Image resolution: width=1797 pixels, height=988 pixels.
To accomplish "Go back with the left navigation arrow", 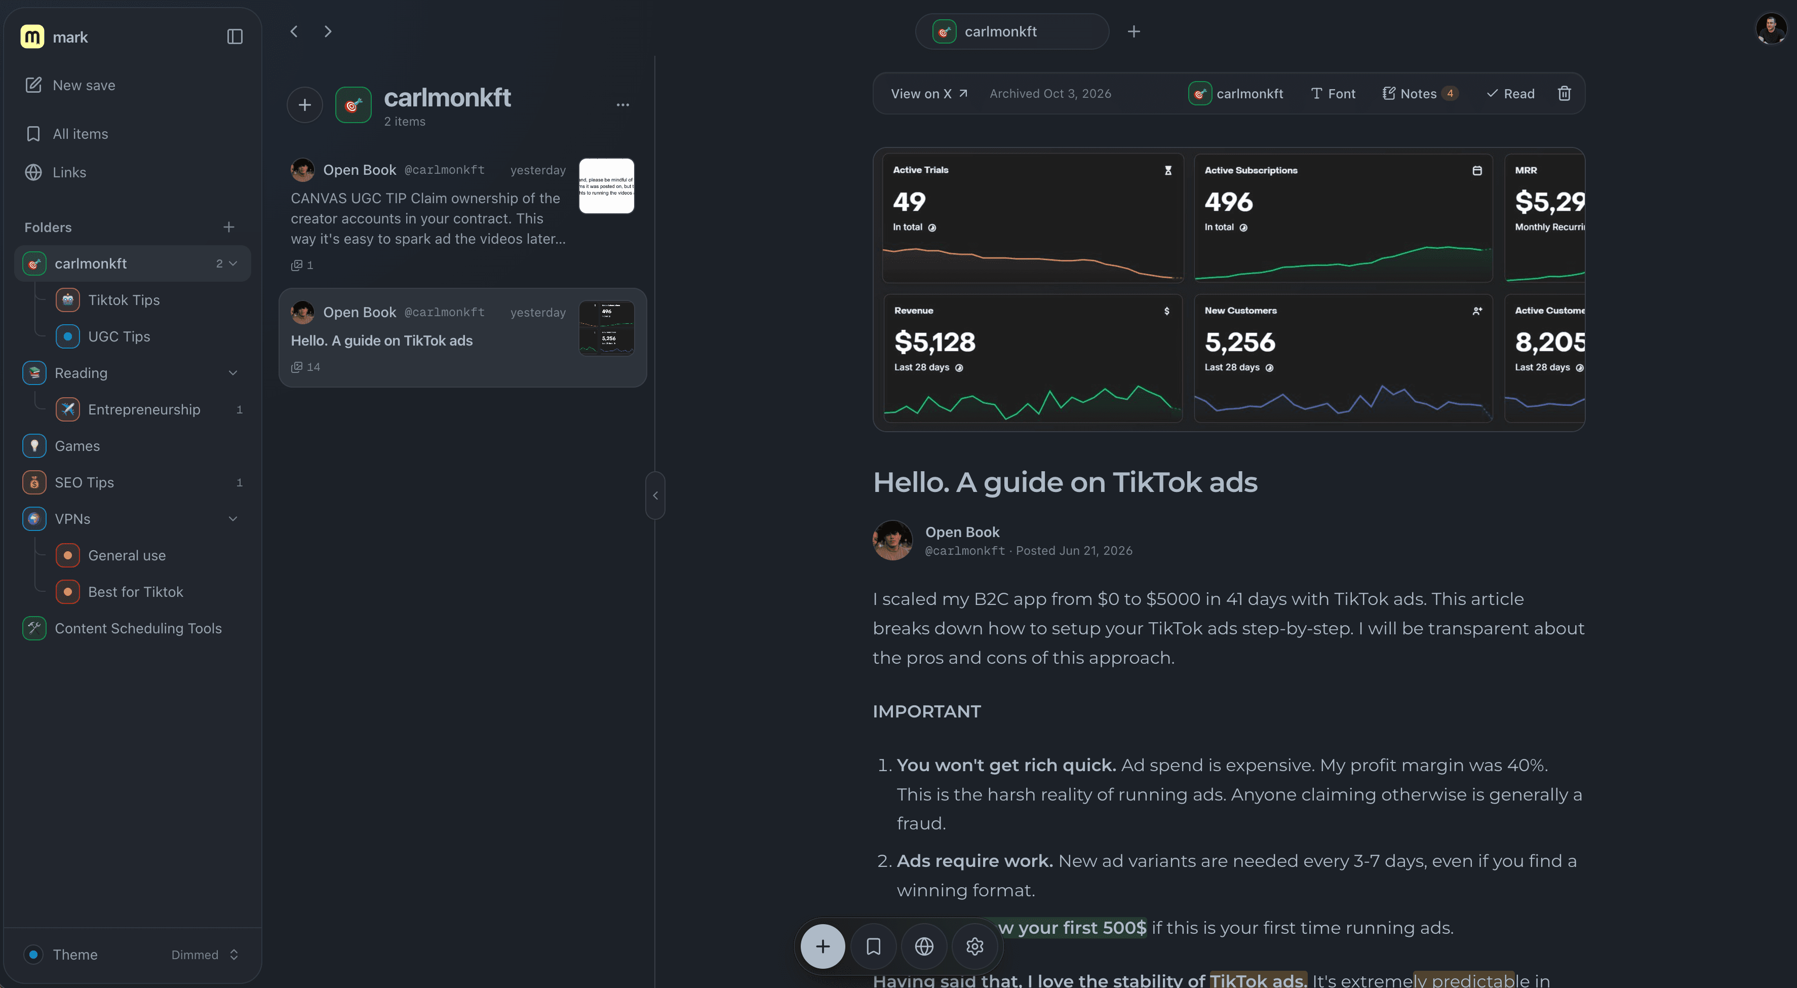I will (294, 31).
